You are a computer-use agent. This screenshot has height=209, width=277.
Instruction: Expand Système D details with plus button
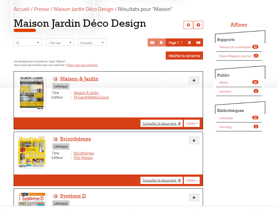(x=194, y=198)
